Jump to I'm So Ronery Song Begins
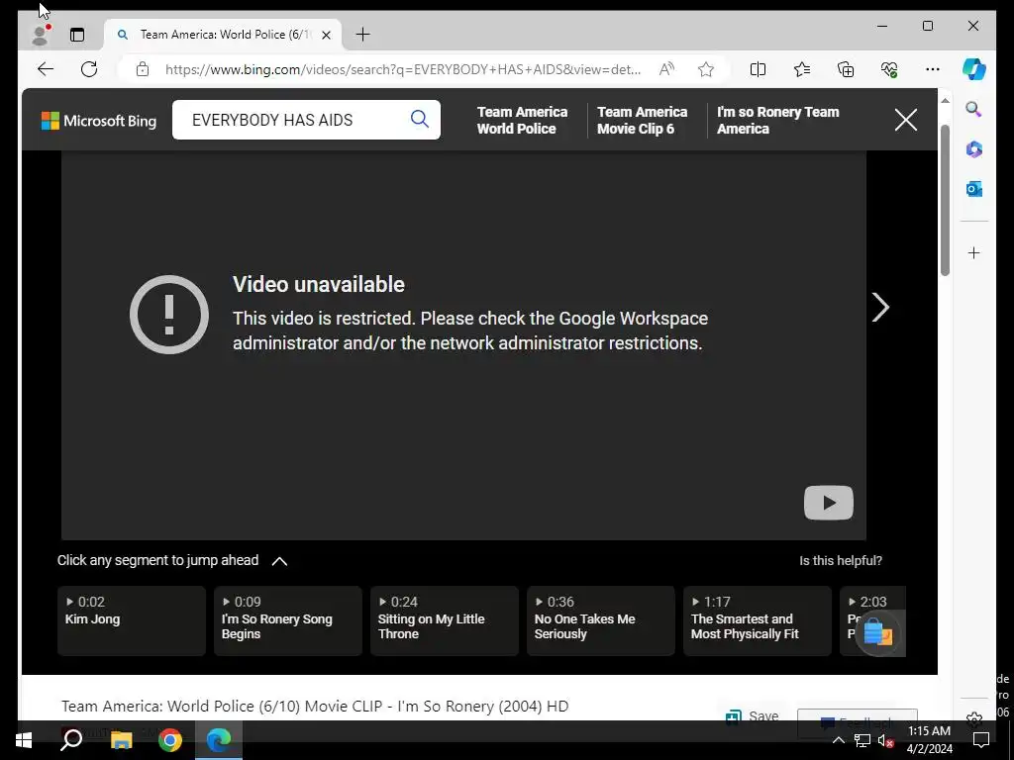Image resolution: width=1014 pixels, height=760 pixels. point(288,621)
